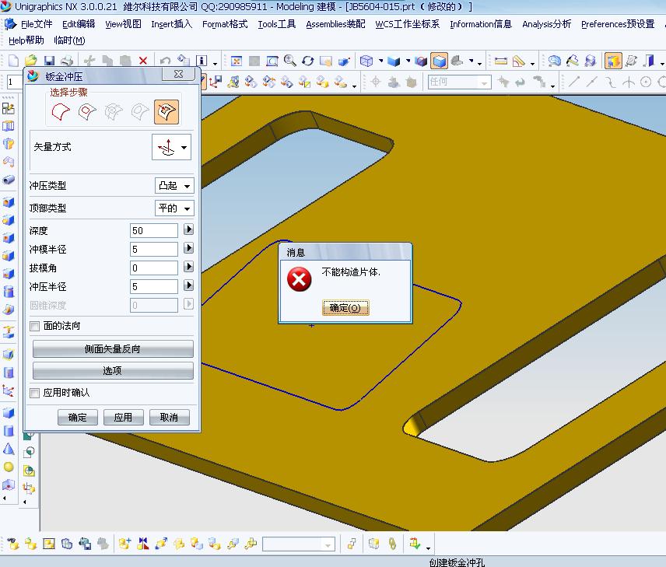Click the sphere feature icon in sidebar
Image resolution: width=666 pixels, height=567 pixels.
click(x=9, y=467)
